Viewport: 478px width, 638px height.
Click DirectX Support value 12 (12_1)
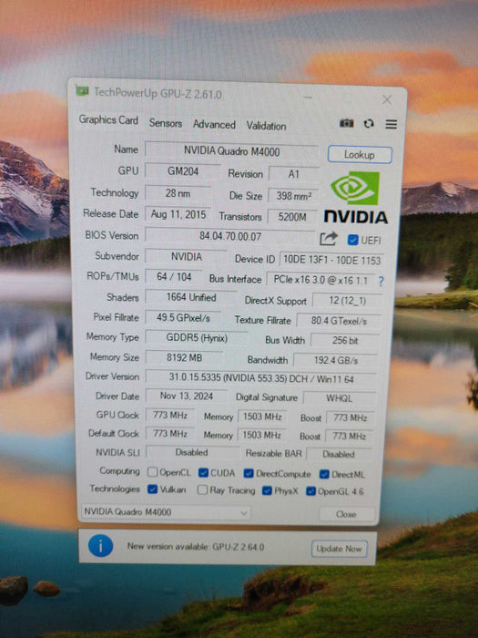click(348, 301)
